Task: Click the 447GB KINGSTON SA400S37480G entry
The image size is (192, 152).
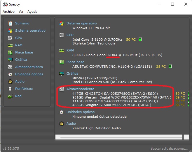Action: click(115, 94)
